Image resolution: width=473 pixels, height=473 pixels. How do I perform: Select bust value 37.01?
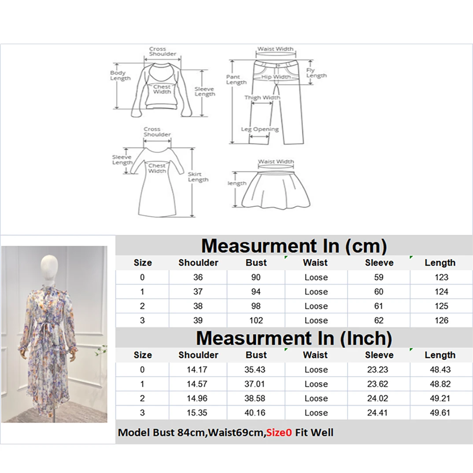click(255, 384)
